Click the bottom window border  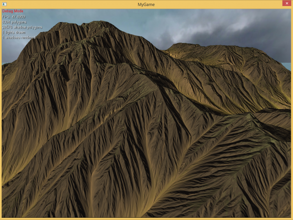coord(146,218)
